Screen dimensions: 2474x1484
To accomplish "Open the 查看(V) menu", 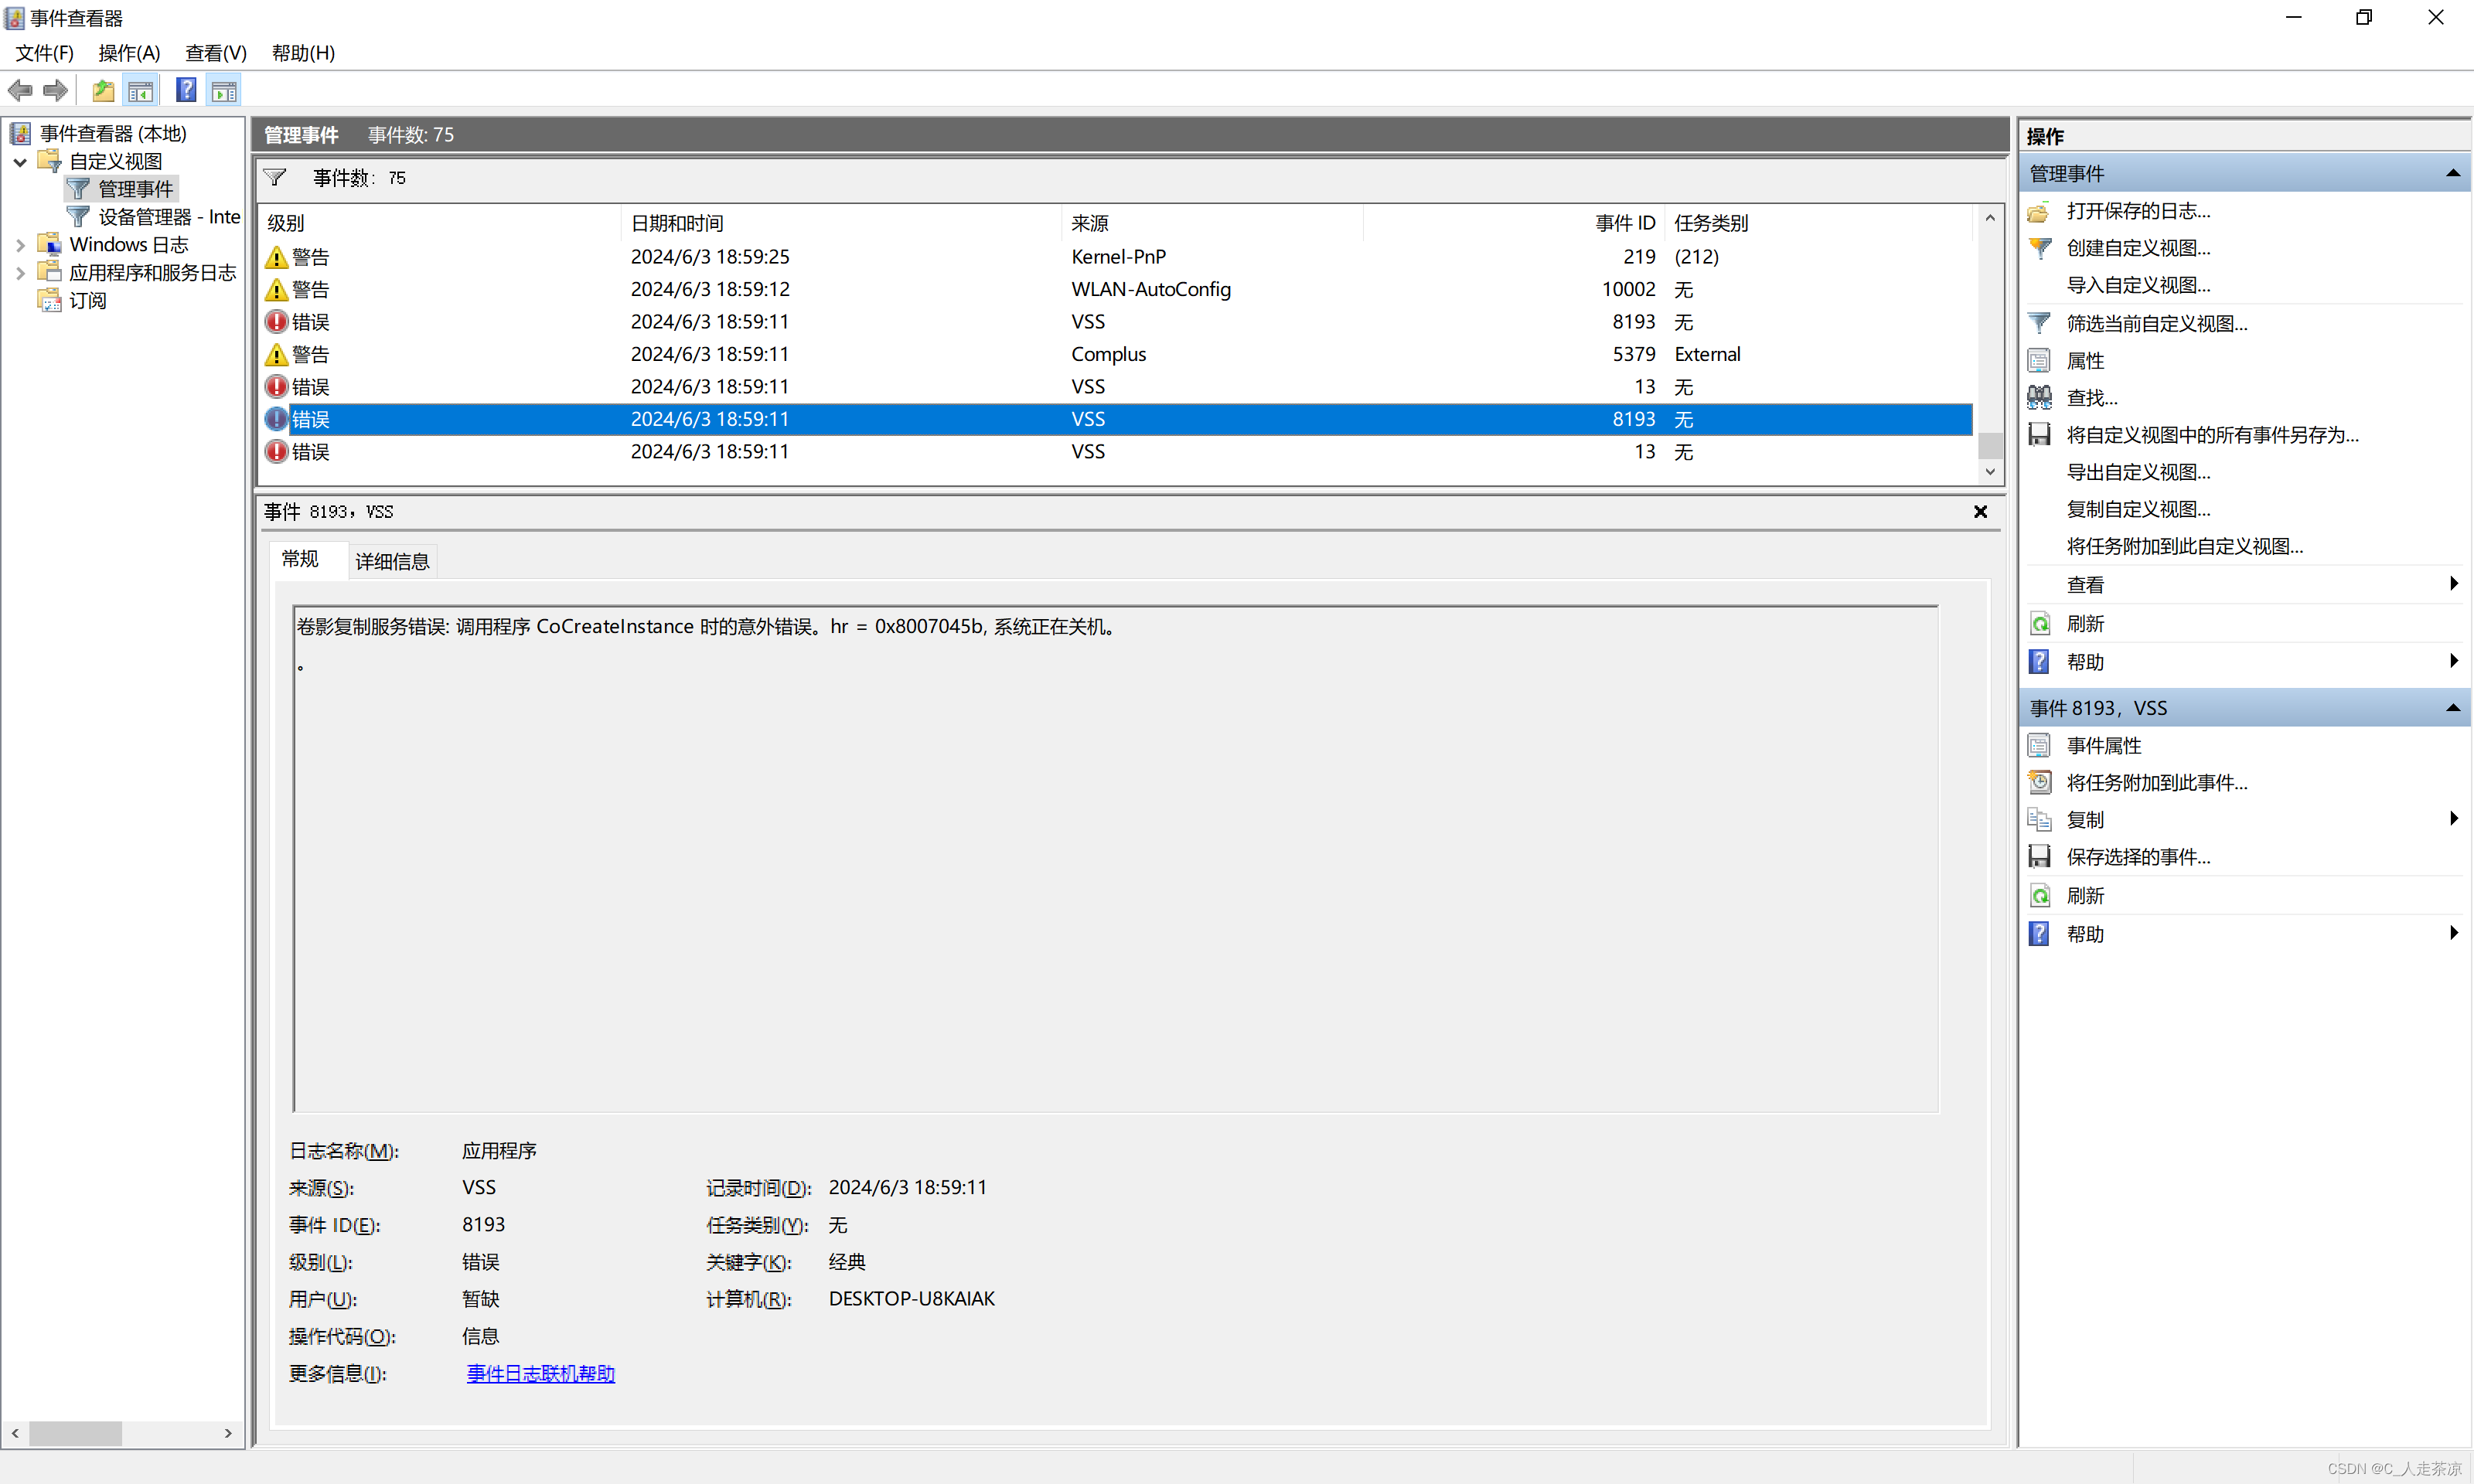I will tap(216, 53).
